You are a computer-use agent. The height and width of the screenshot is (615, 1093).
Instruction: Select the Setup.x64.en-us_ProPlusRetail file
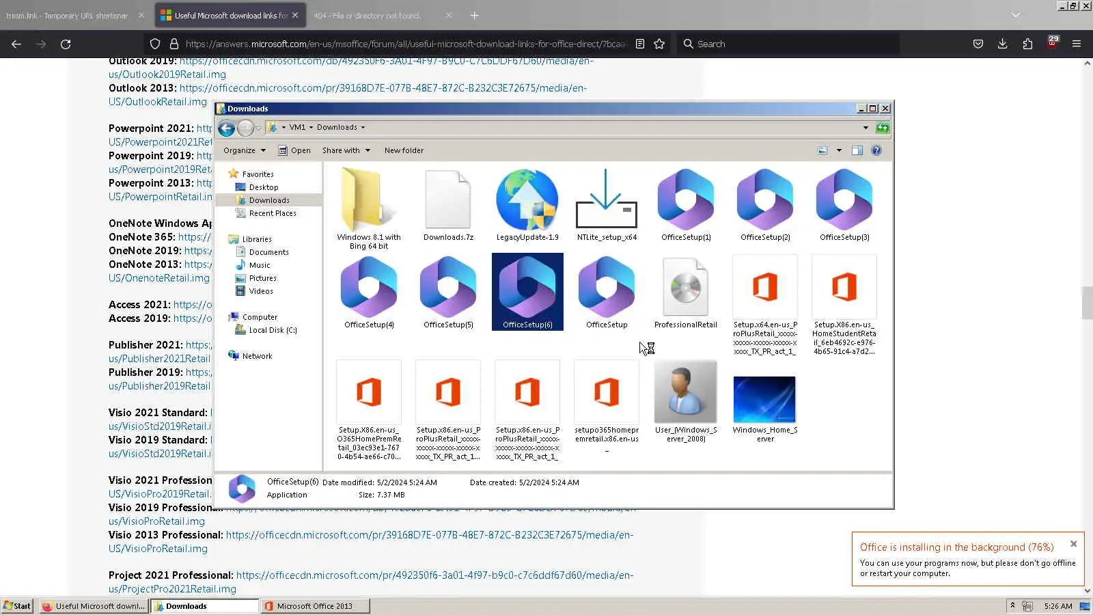coord(765,305)
